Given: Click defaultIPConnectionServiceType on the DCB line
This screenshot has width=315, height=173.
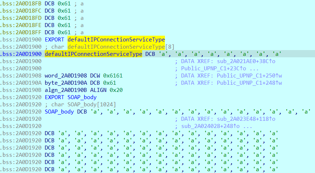Looking at the screenshot, I should click(x=93, y=54).
